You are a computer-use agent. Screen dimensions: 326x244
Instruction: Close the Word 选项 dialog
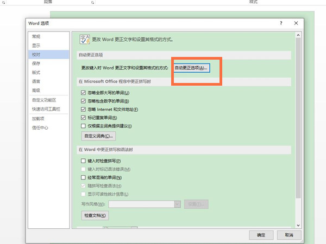point(296,23)
